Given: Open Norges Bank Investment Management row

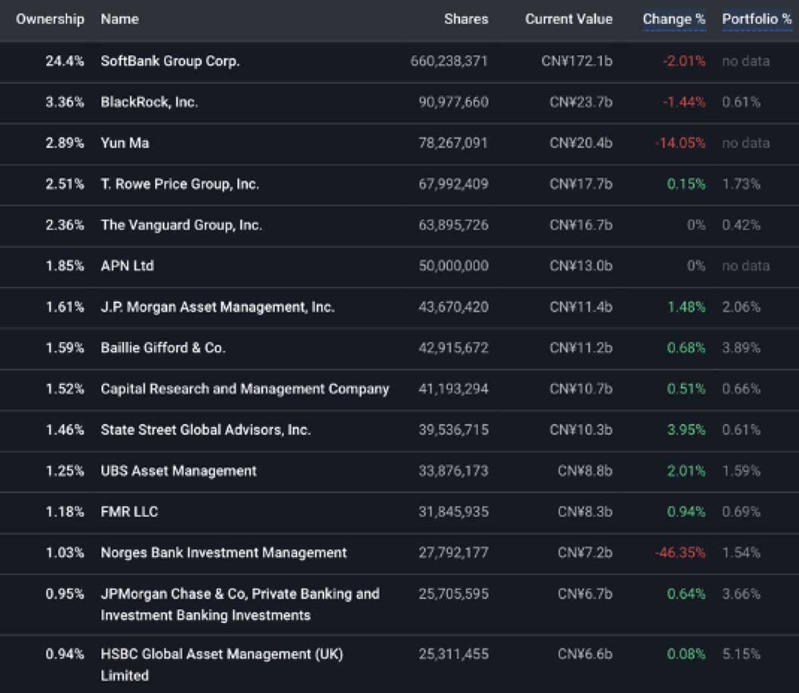Looking at the screenshot, I should (x=400, y=553).
